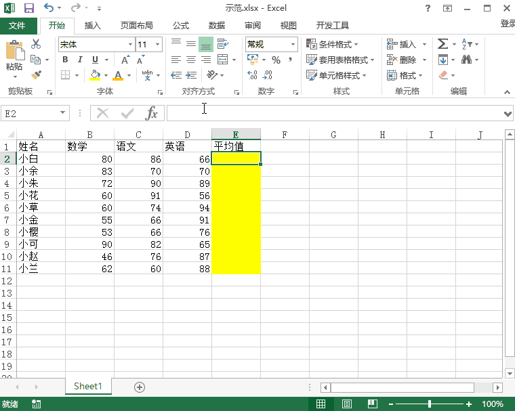
Task: Increase font size with large A
Action: (x=125, y=60)
